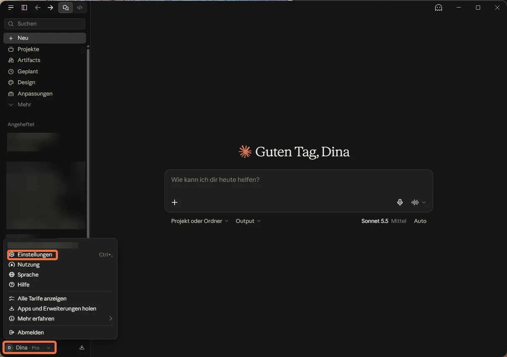Click the Hilfe question mark icon
This screenshot has height=357, width=507.
[x=12, y=285]
